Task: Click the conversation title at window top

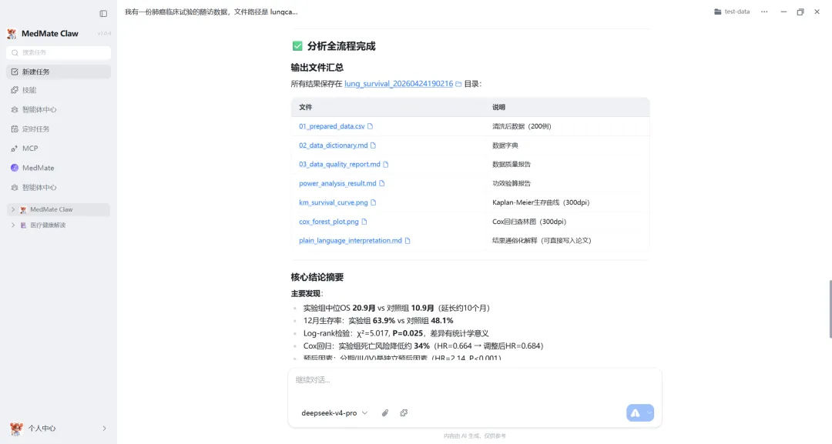Action: 211,12
